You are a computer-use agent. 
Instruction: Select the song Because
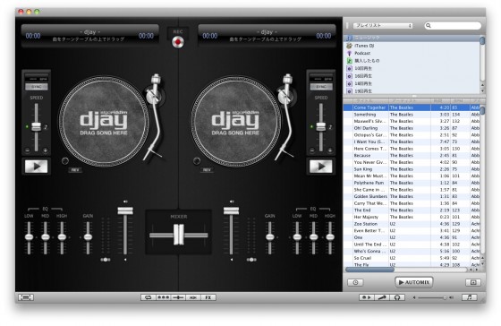(412, 156)
